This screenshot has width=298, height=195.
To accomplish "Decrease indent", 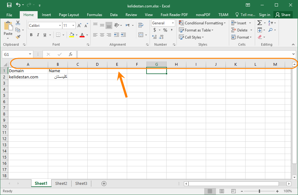I will click(x=117, y=35).
